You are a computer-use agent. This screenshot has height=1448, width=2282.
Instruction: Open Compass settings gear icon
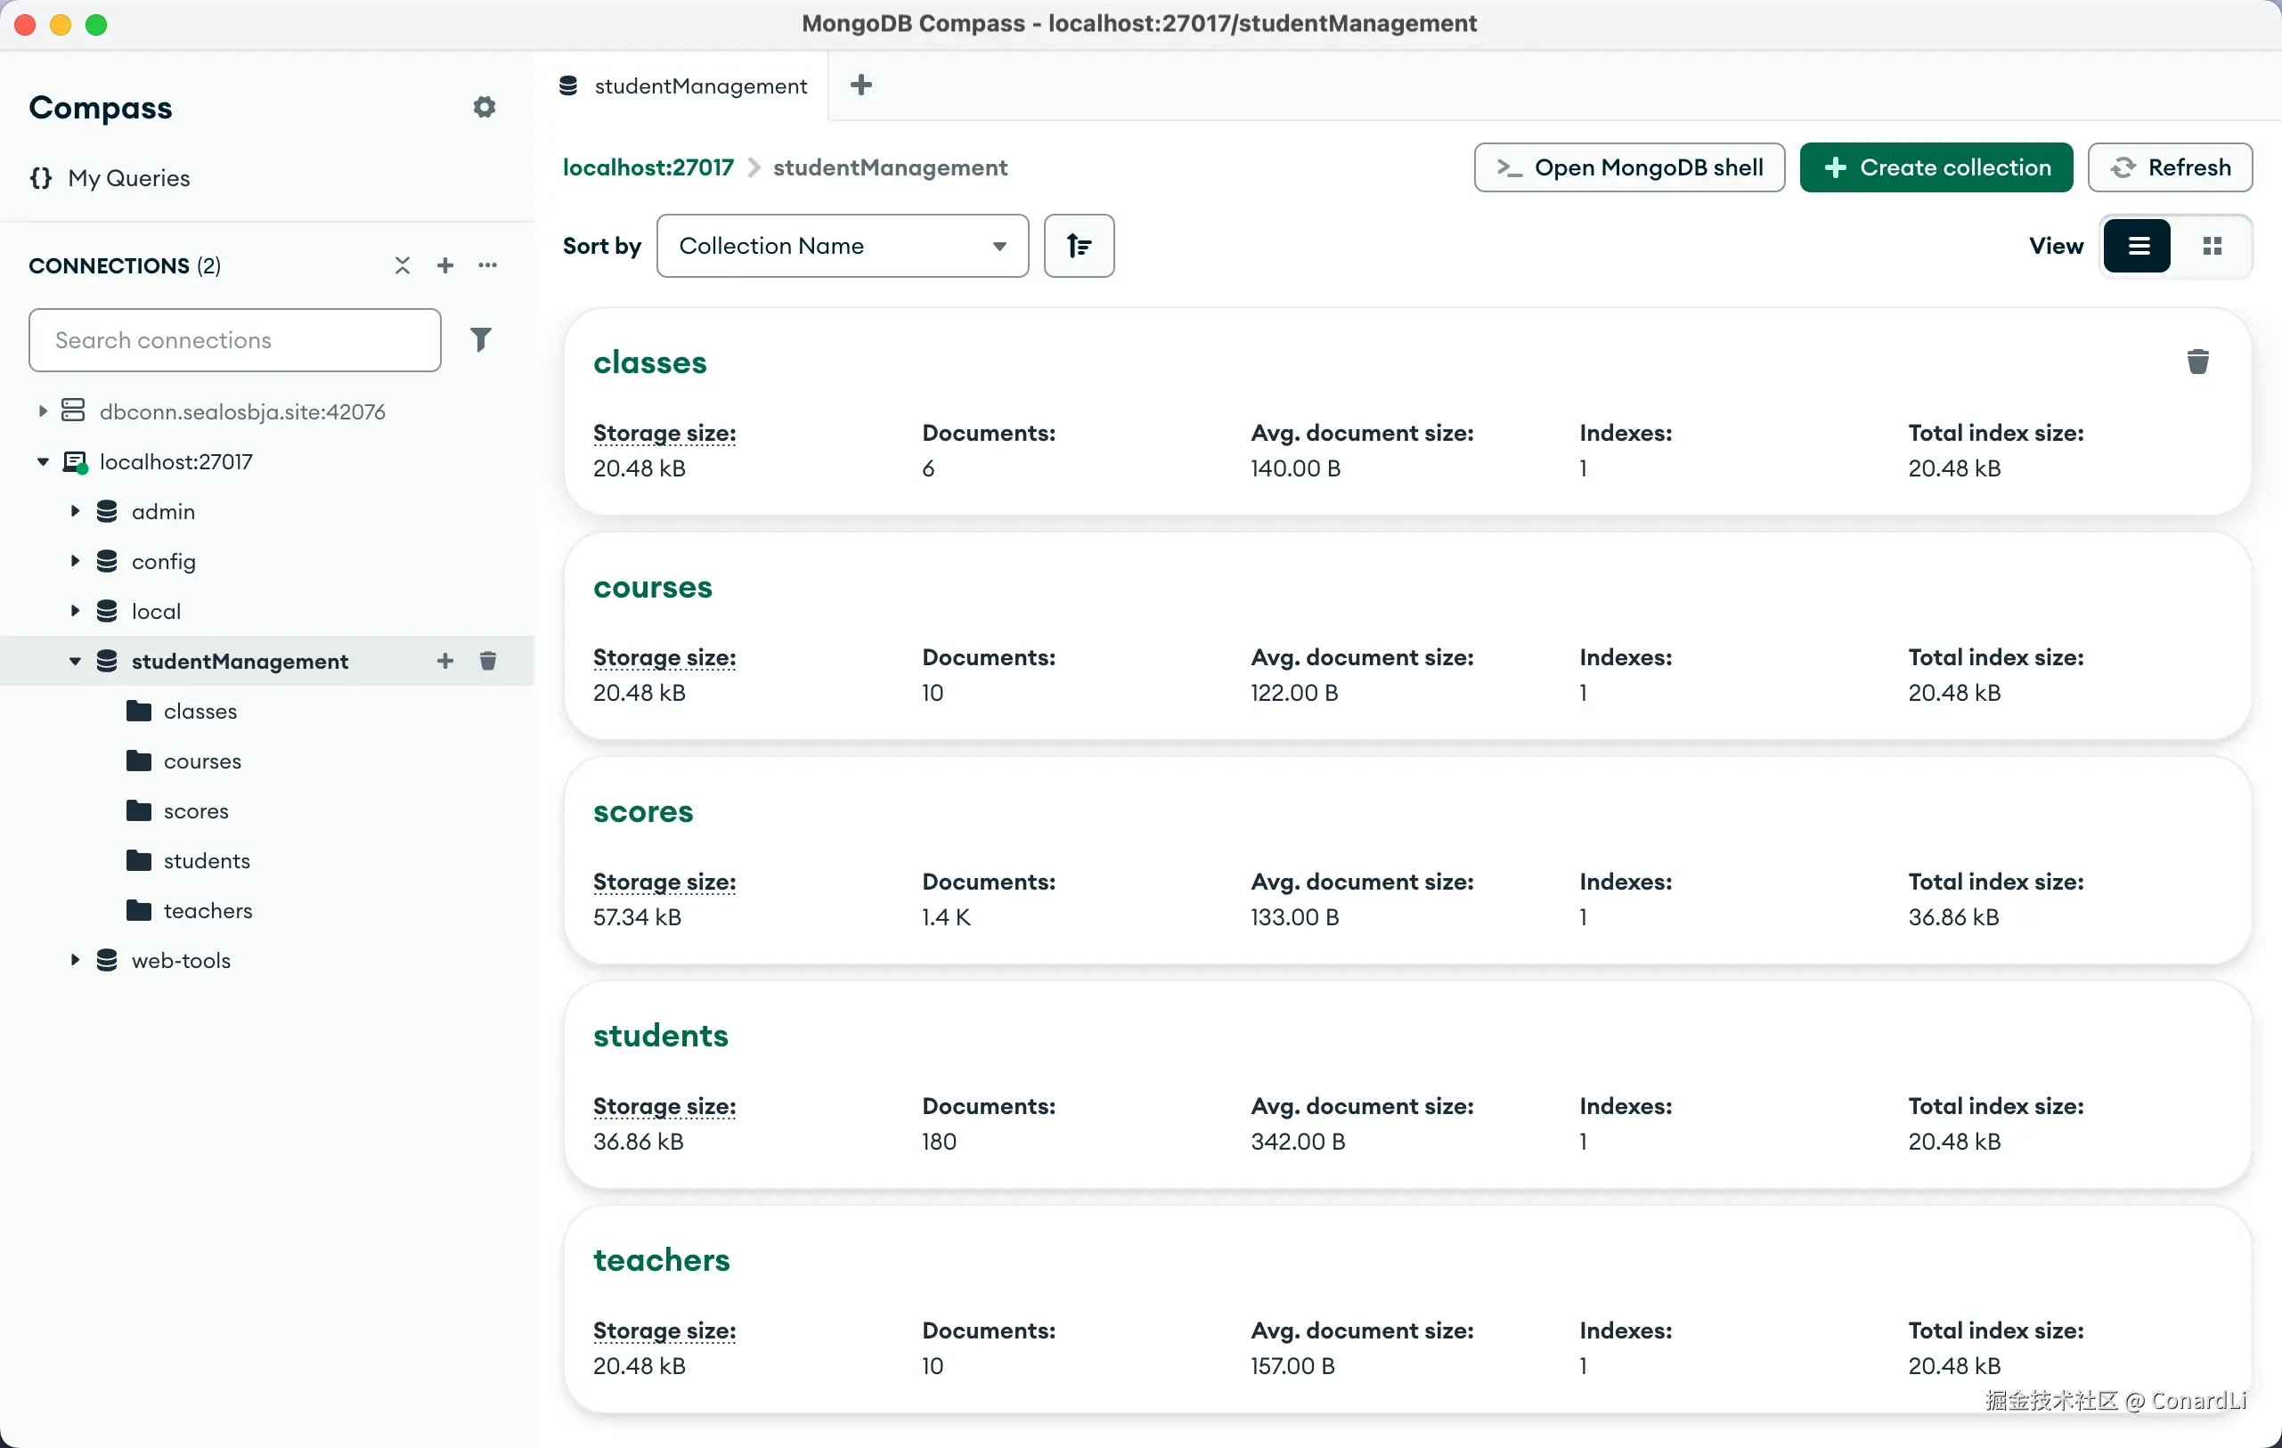485,107
